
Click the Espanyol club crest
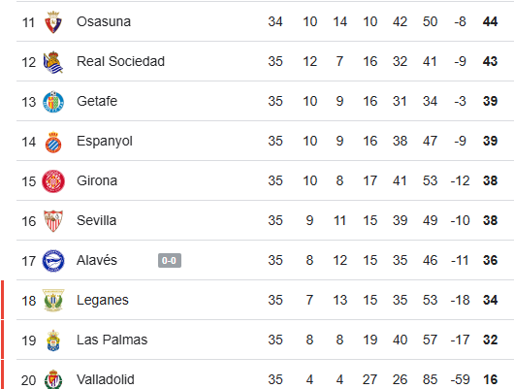click(x=53, y=142)
